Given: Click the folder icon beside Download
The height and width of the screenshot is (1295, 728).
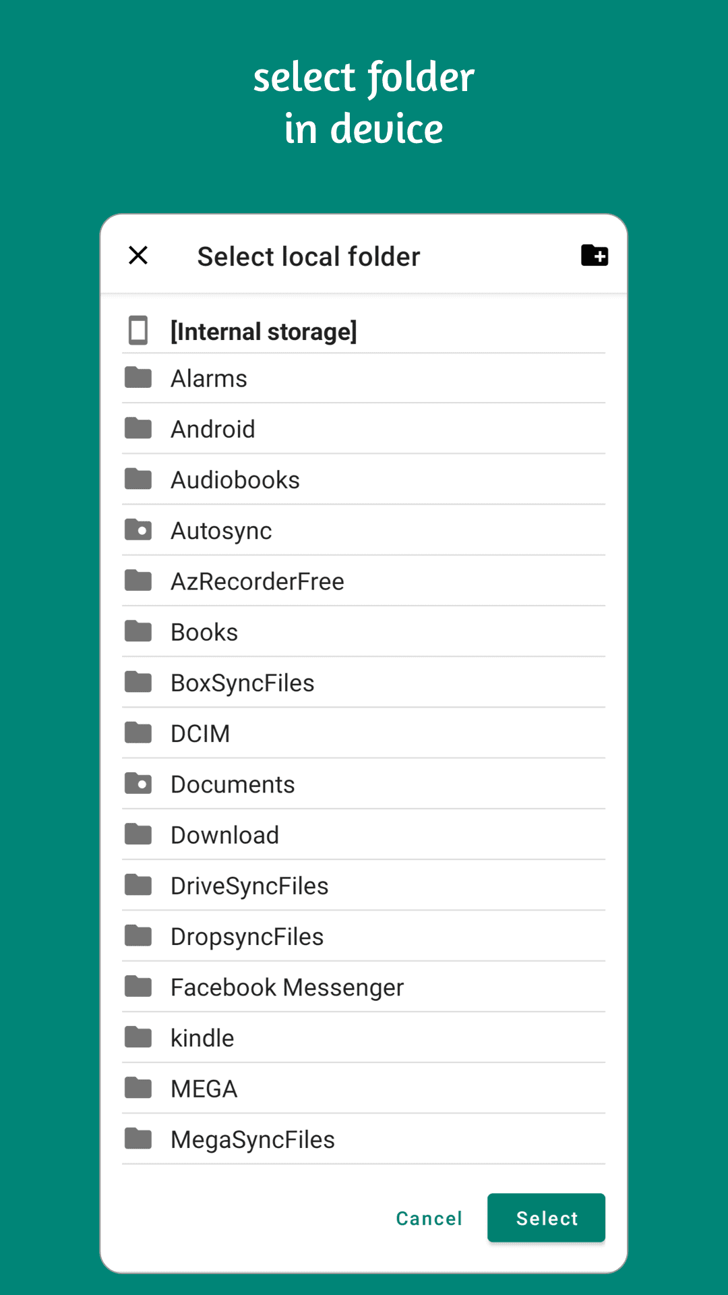Looking at the screenshot, I should (138, 834).
